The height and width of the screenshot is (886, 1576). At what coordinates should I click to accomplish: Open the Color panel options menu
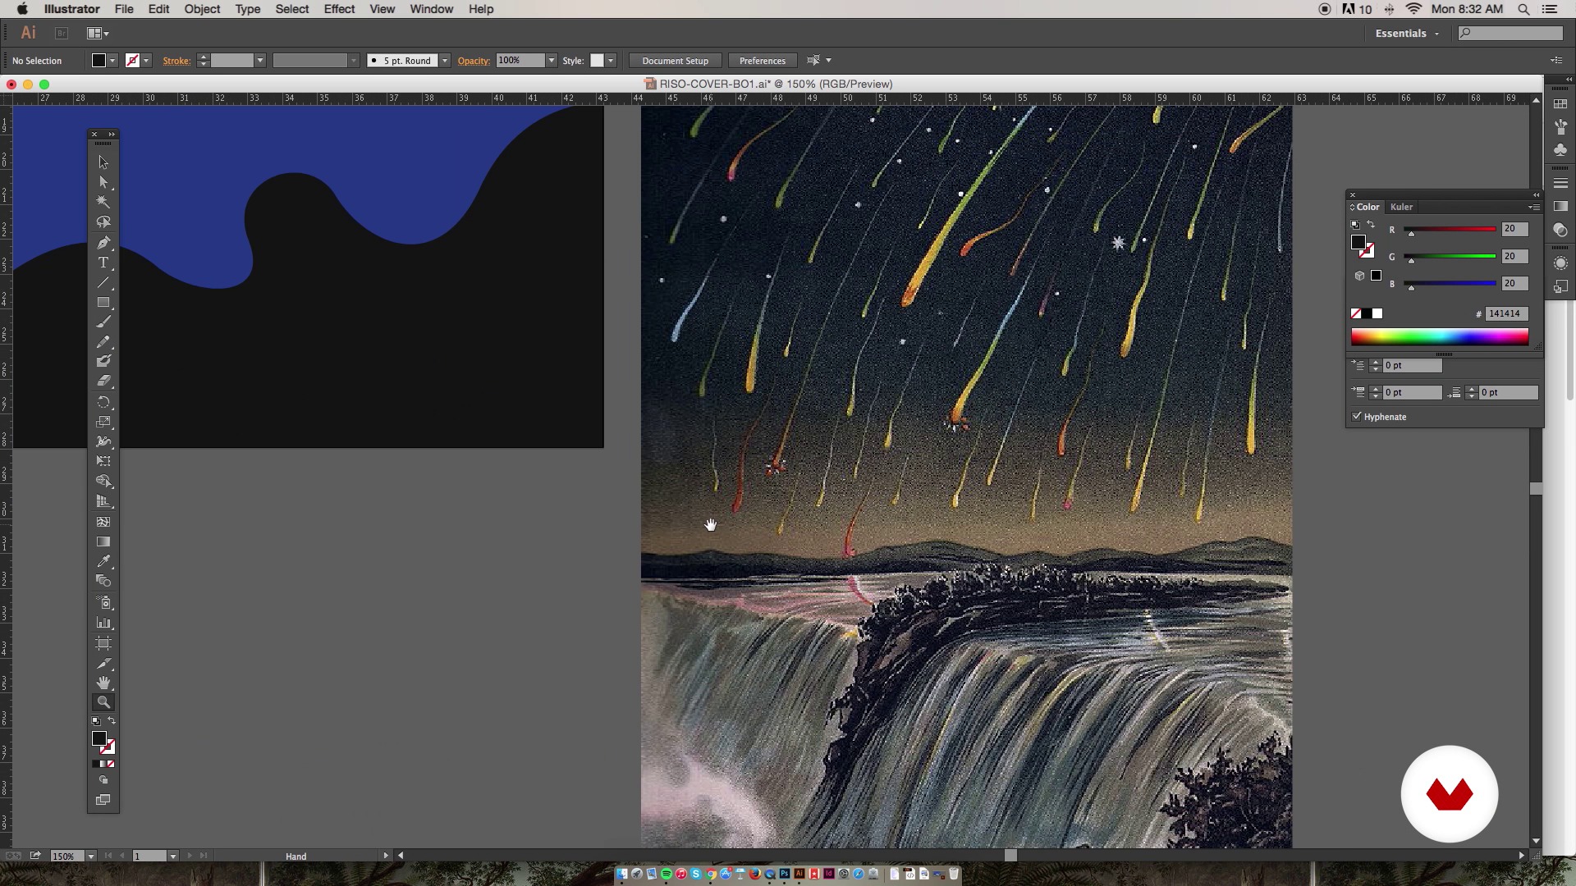click(1534, 207)
